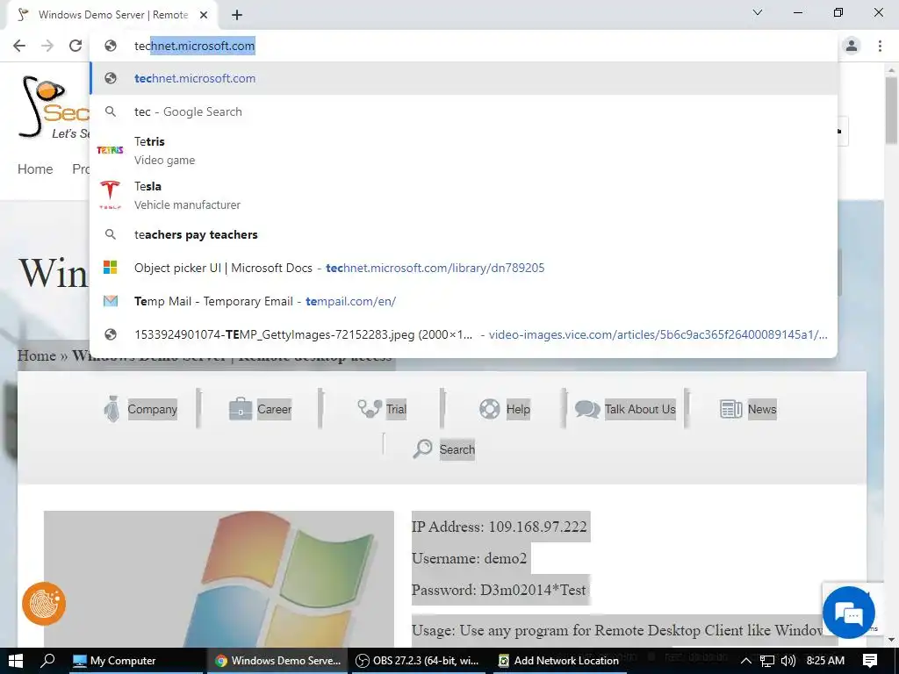Open the blue live chat bubble
Image resolution: width=899 pixels, height=674 pixels.
(849, 613)
